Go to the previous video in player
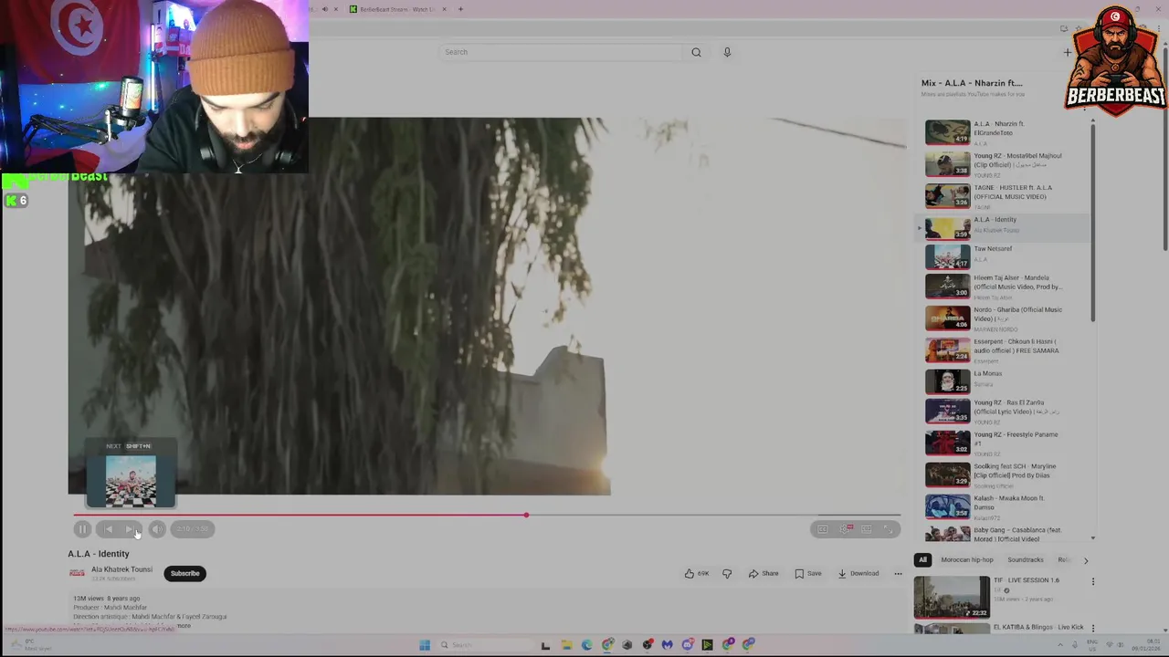The height and width of the screenshot is (657, 1169). click(x=108, y=529)
